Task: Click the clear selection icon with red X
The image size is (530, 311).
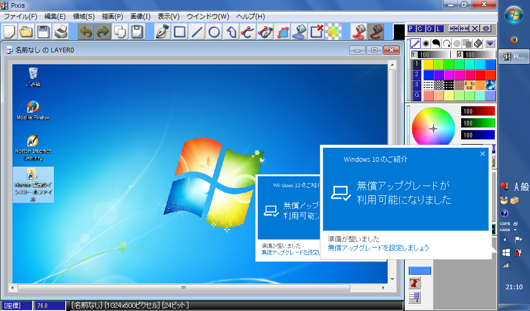Action: click(x=316, y=32)
